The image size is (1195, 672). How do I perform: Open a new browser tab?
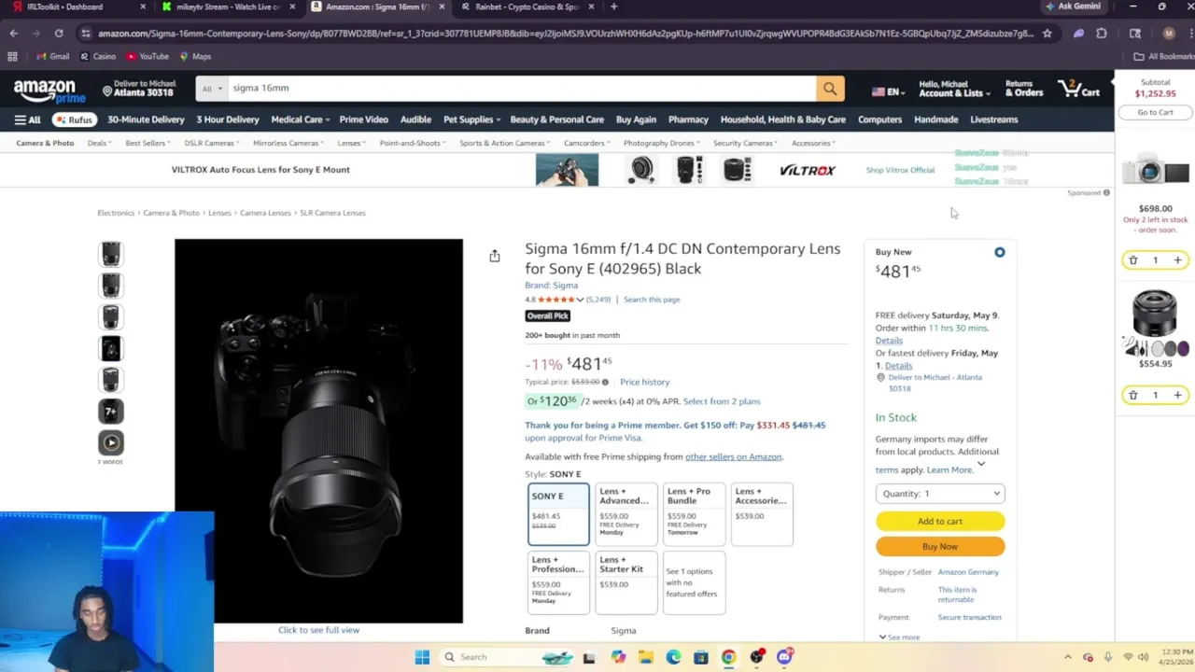pyautogui.click(x=613, y=7)
